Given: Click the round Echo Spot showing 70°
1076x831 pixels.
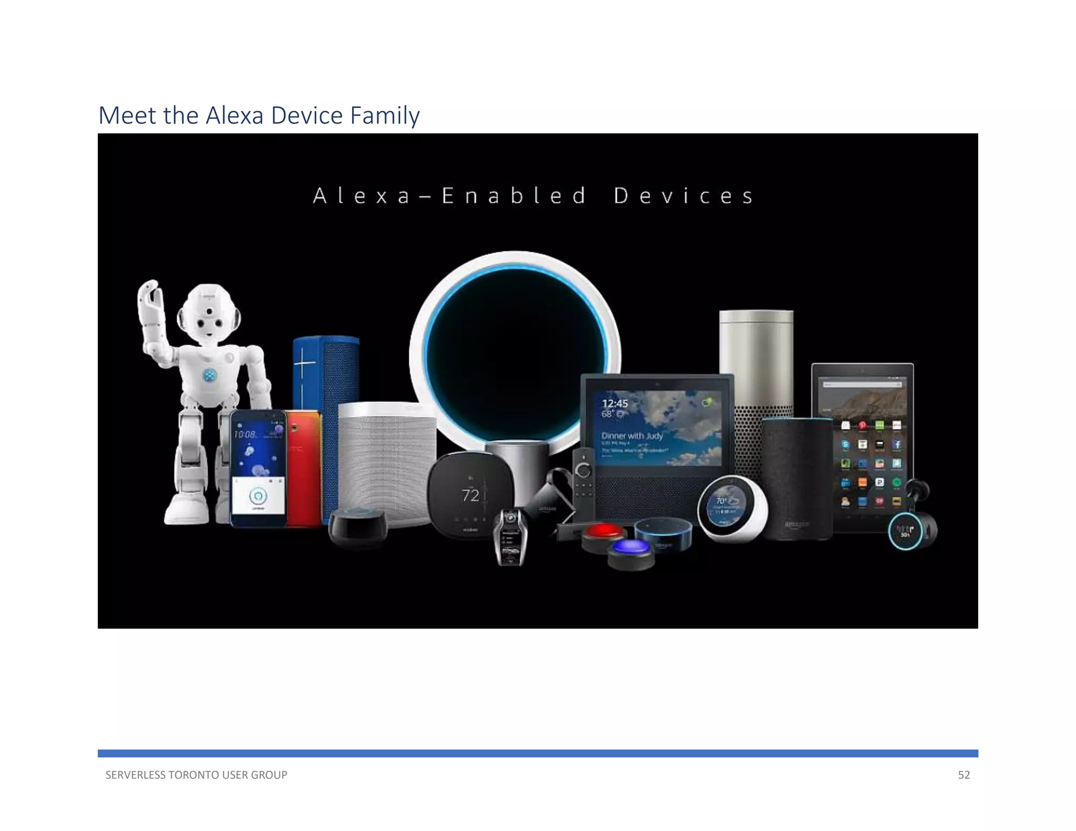Looking at the screenshot, I should (x=732, y=508).
